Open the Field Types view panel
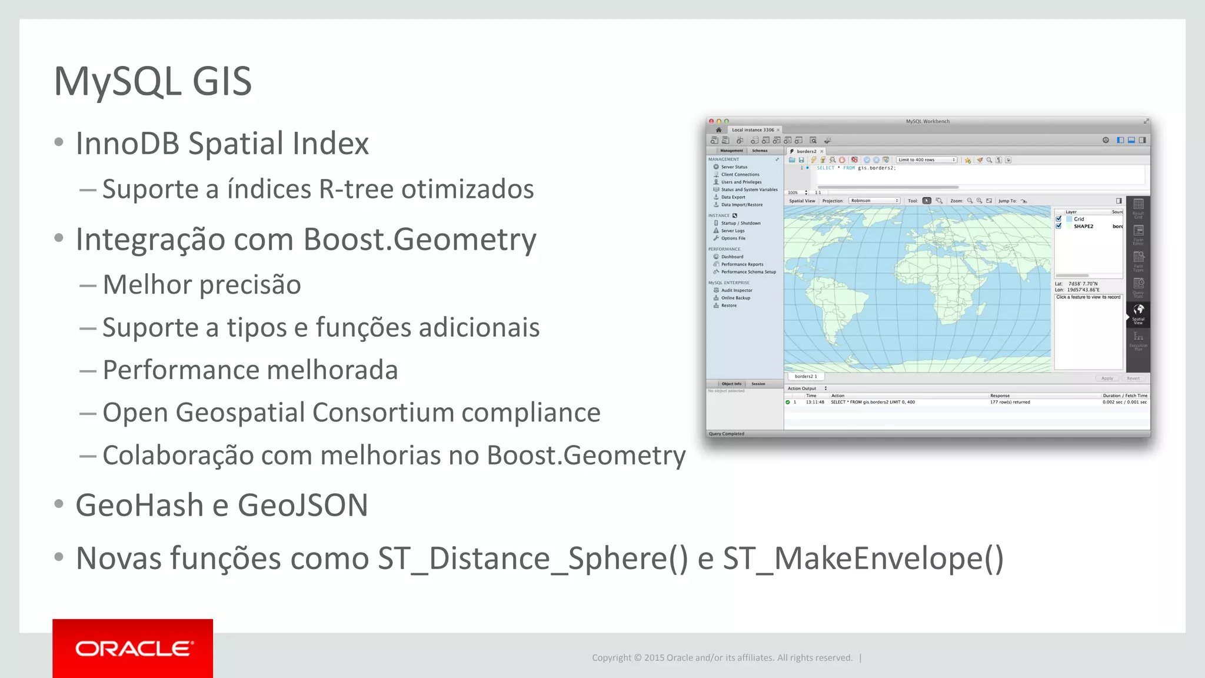This screenshot has width=1205, height=678. 1139,261
